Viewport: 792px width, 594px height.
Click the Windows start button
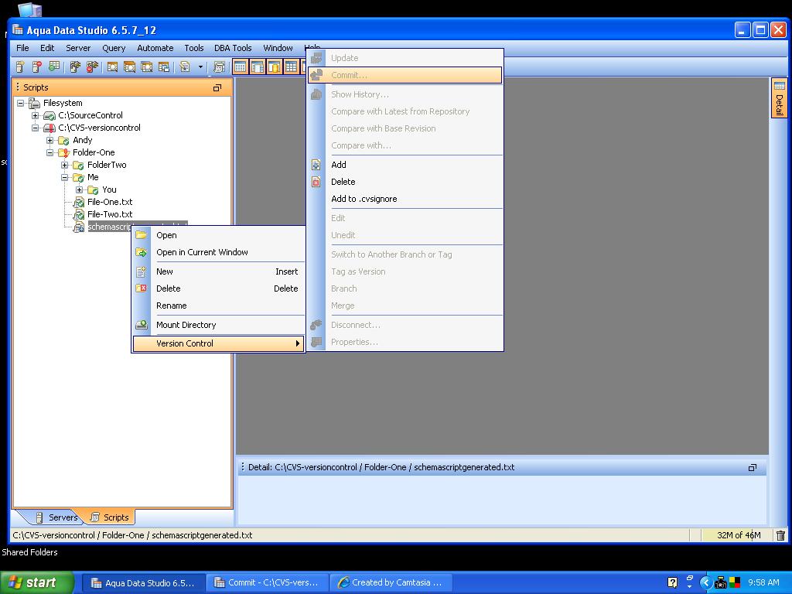(36, 582)
